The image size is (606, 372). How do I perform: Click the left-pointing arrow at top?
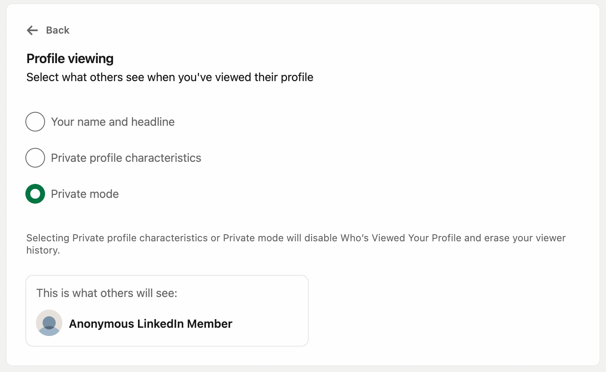(x=32, y=30)
